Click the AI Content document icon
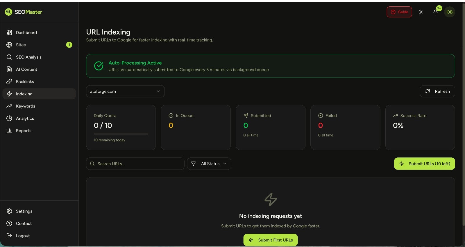This screenshot has height=247, width=465. [x=9, y=69]
